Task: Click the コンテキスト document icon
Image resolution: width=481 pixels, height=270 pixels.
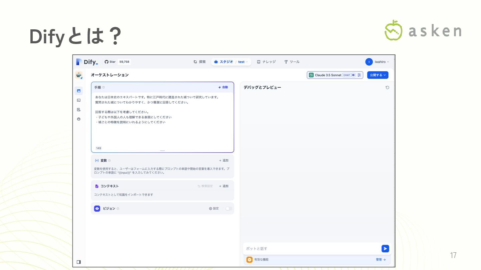Action: click(97, 186)
